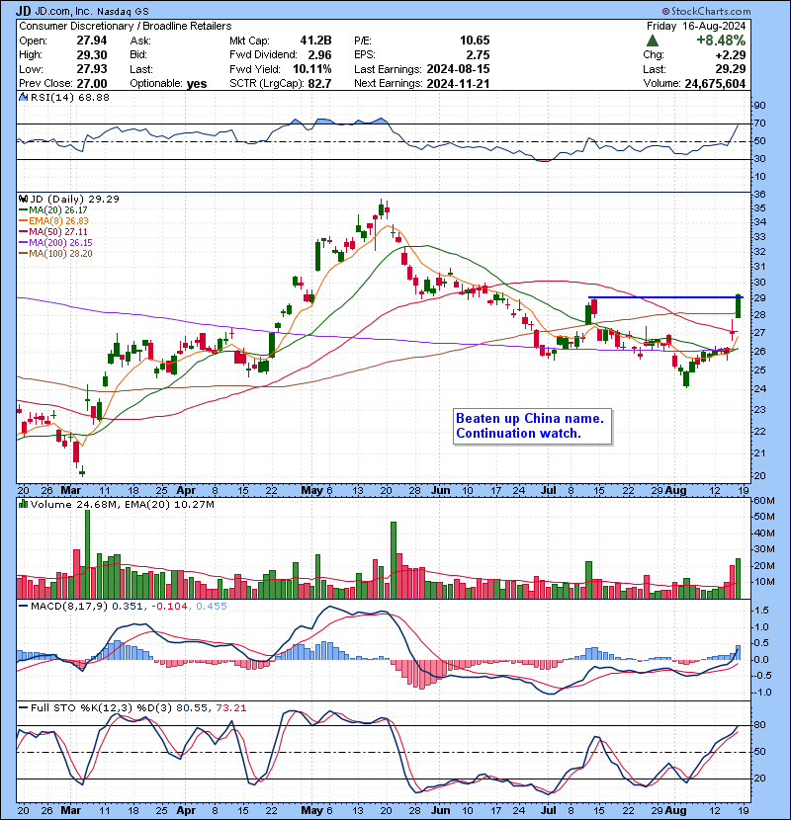Click the Mkt Cap value 41.2B
This screenshot has width=791, height=820.
click(315, 41)
